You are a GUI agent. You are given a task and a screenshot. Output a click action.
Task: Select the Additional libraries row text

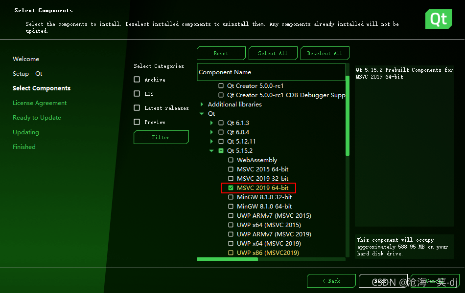[x=234, y=104]
